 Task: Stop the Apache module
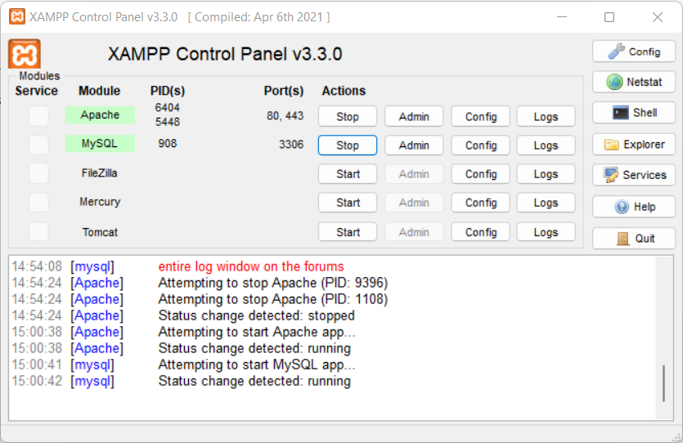pyautogui.click(x=348, y=117)
